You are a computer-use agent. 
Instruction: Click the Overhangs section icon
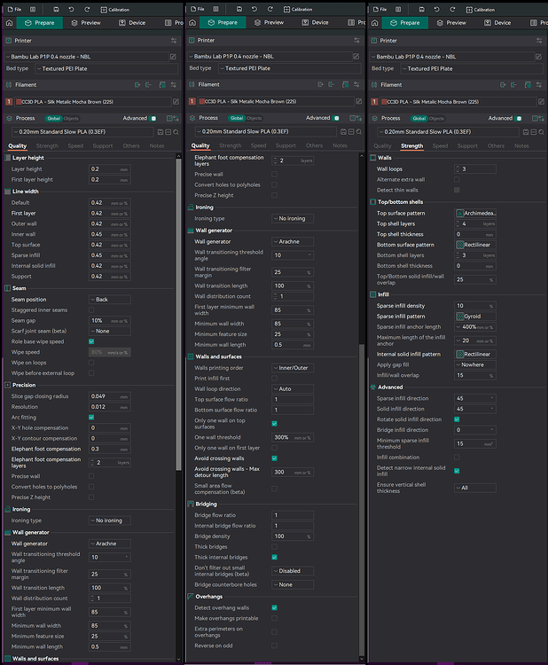[191, 597]
